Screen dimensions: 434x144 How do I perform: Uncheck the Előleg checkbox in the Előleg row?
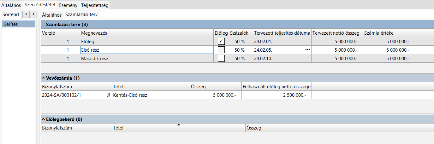tap(221, 41)
